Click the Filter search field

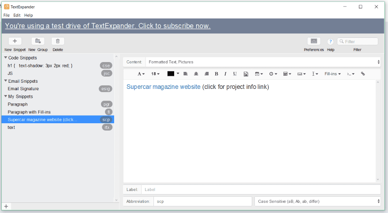coord(358,41)
